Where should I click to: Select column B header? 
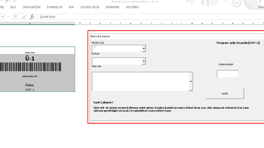tap(80, 23)
